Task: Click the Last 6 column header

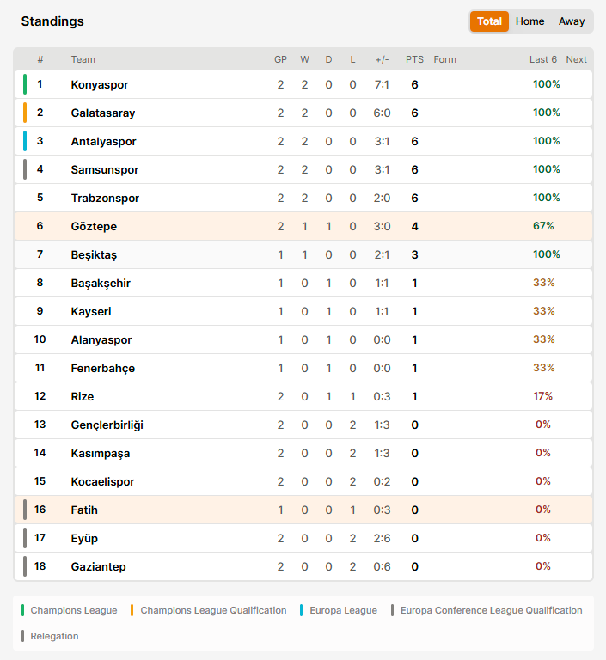Action: [x=543, y=60]
